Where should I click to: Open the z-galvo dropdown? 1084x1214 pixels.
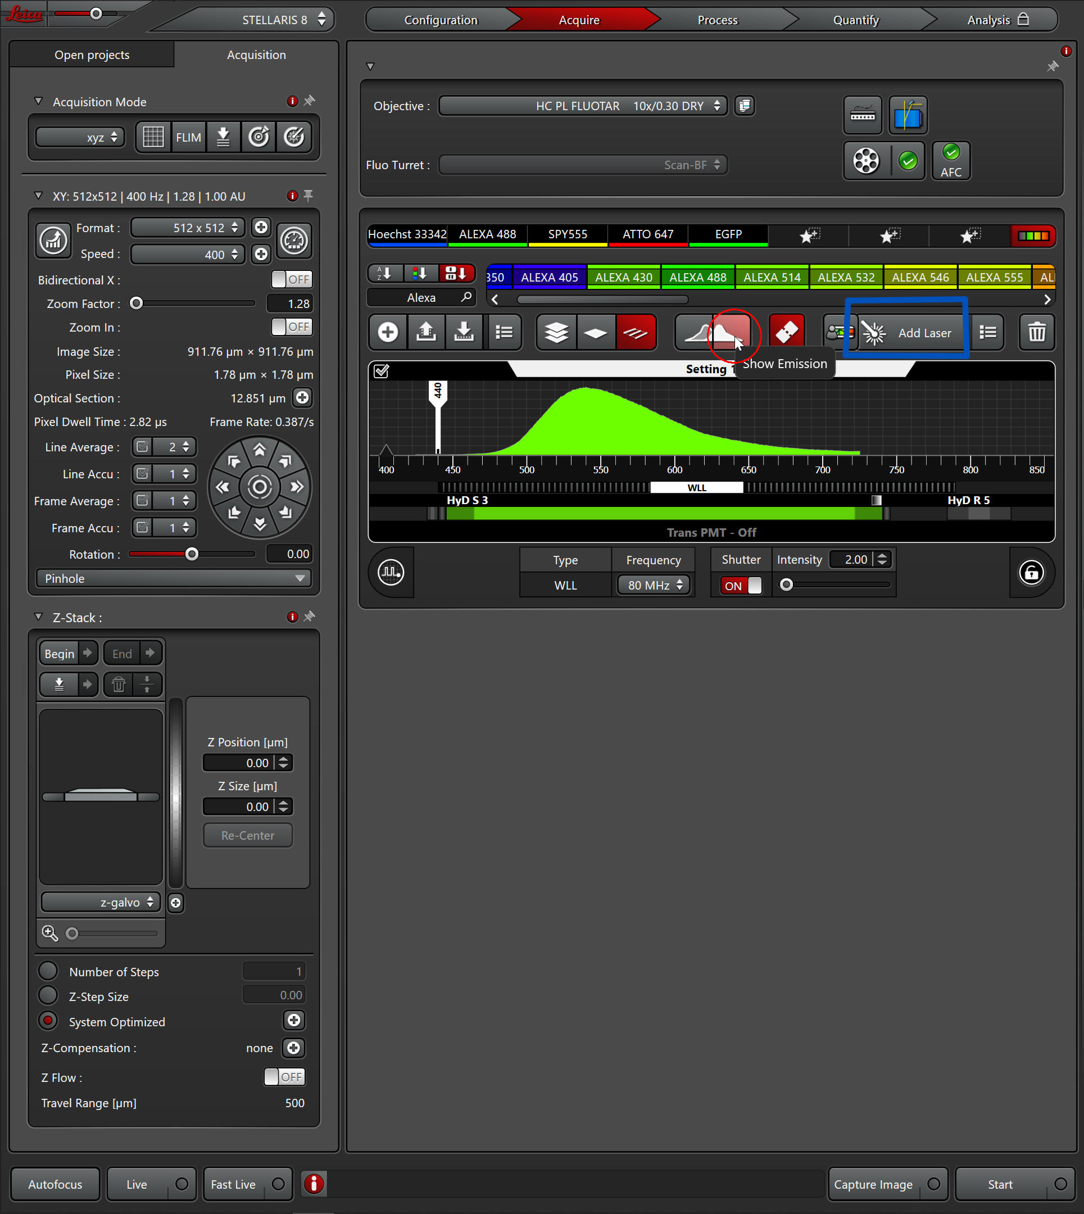101,903
